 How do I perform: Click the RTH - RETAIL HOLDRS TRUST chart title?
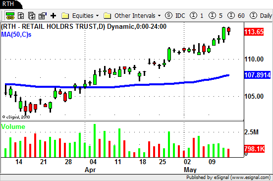pos(84,27)
